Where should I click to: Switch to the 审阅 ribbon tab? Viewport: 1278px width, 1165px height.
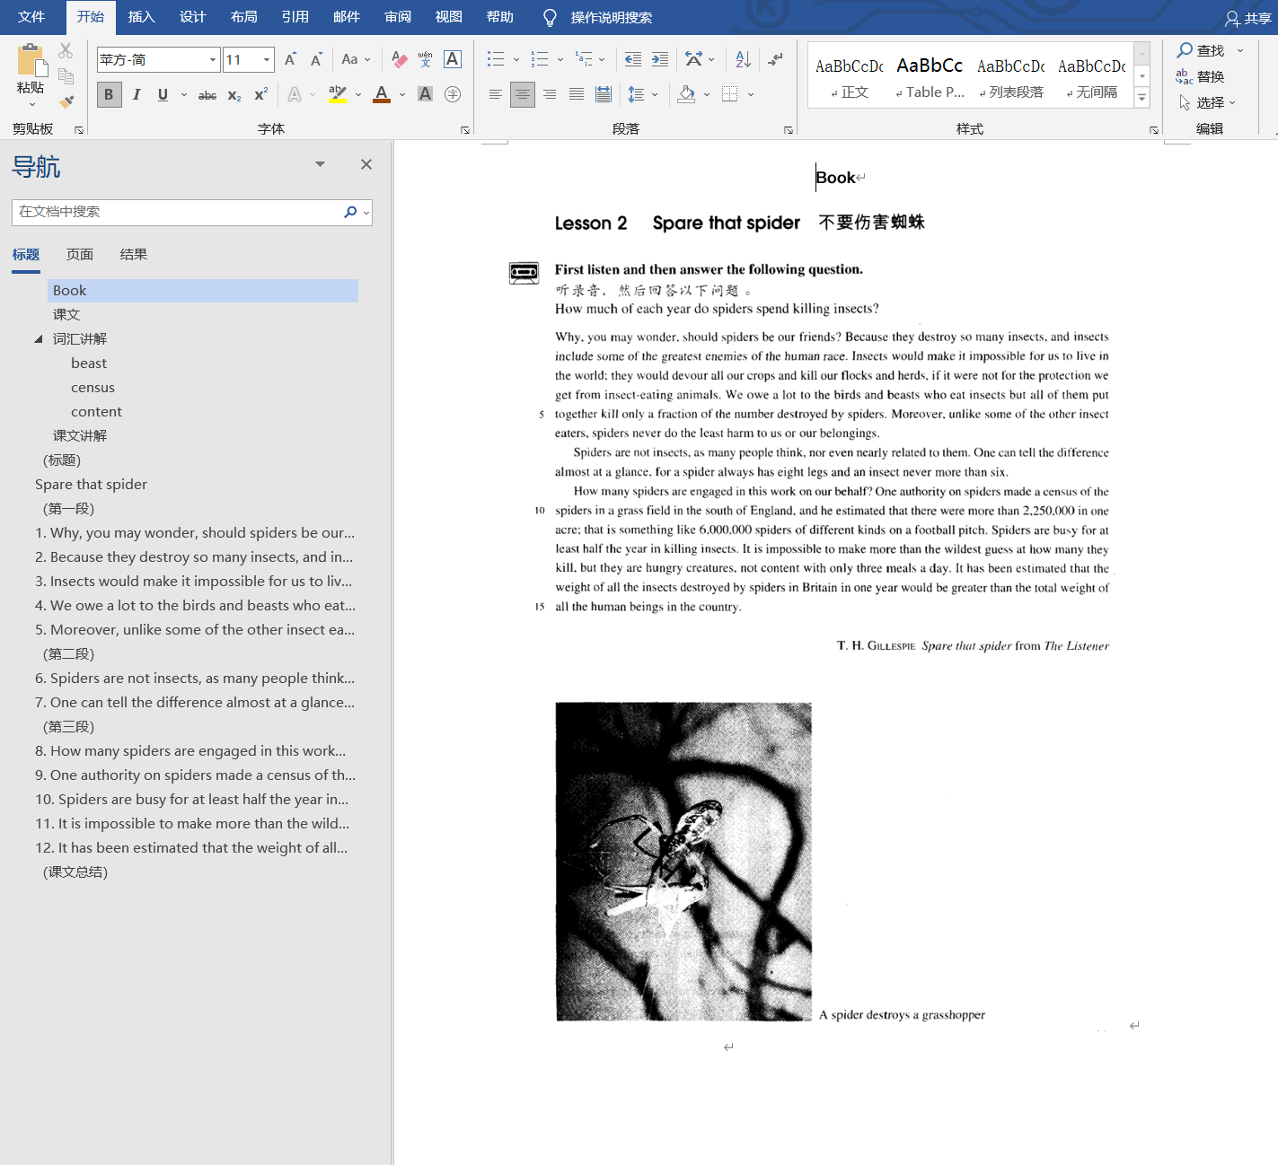(x=398, y=17)
